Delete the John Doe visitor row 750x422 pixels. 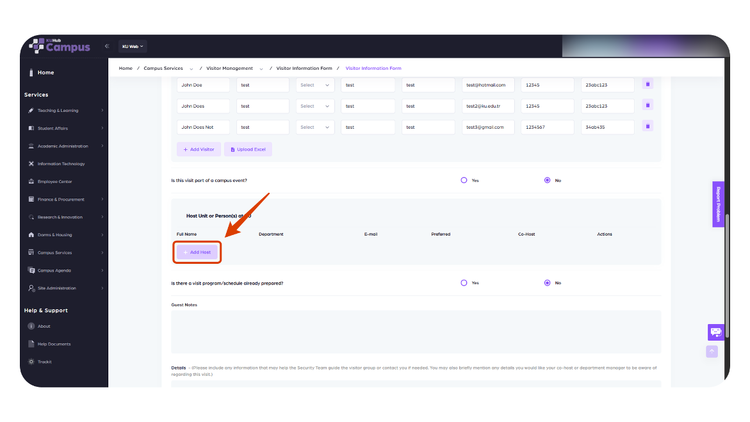pos(648,85)
